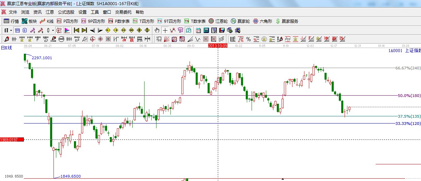
Task: Expand the candlestick style dropdown arrow
Action: (x=53, y=30)
